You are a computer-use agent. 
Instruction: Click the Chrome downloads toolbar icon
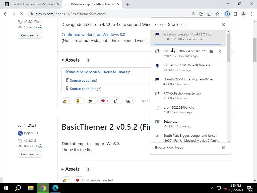[227, 14]
